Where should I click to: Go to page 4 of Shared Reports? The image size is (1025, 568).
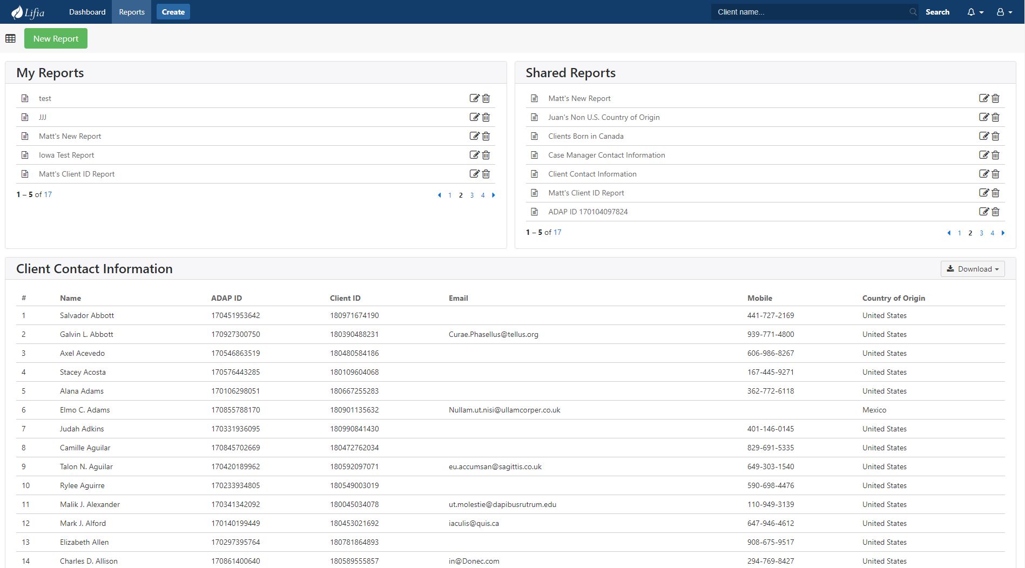click(x=993, y=233)
